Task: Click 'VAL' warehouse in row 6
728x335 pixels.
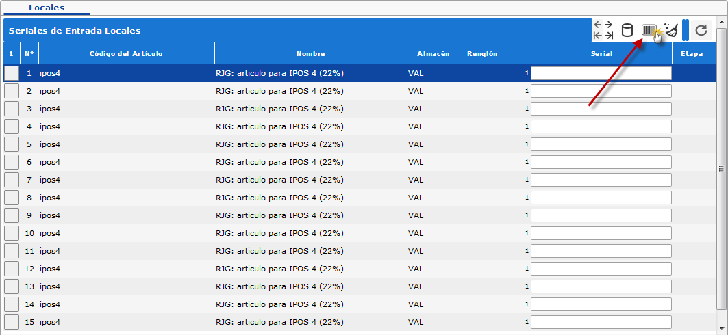Action: [416, 162]
